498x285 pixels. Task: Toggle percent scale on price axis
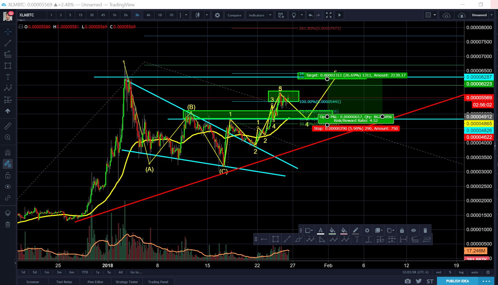click(x=450, y=272)
